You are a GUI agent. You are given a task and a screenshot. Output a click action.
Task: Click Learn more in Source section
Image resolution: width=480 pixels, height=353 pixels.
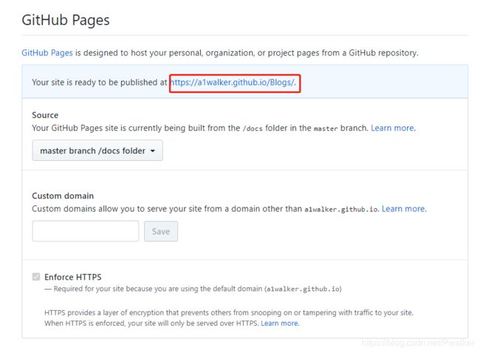click(x=393, y=128)
